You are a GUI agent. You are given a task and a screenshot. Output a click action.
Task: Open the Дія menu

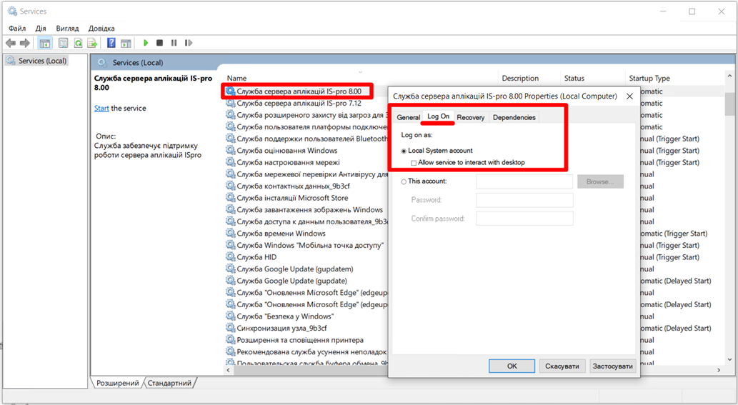41,29
